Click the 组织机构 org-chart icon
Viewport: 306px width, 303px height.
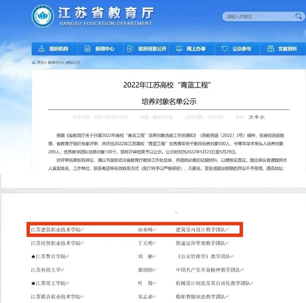[42, 49]
